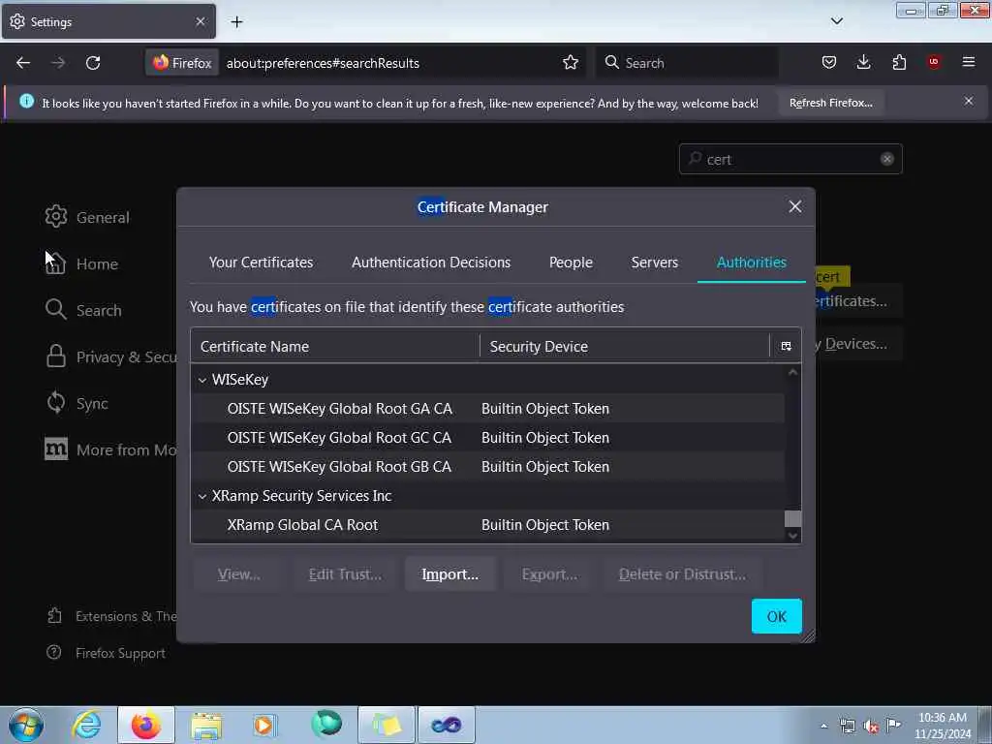
Task: Open the Search settings category
Action: tap(83, 310)
